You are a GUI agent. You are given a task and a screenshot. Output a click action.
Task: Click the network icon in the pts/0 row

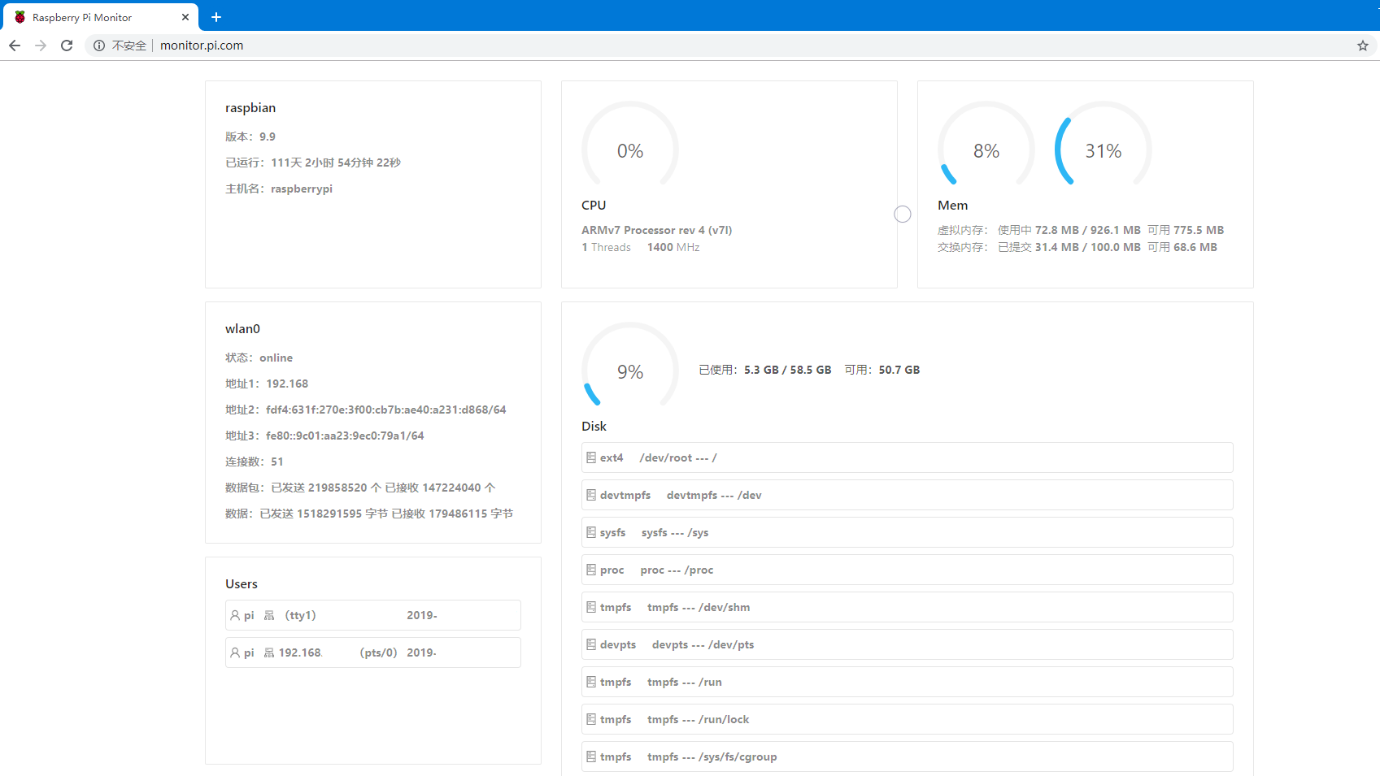(x=269, y=653)
